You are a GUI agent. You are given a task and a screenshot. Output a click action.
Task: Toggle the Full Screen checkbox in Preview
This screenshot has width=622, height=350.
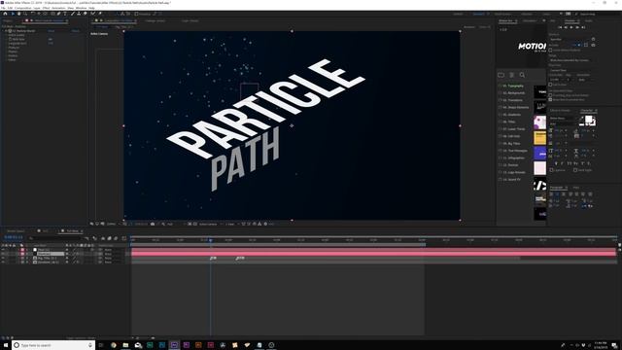[550, 85]
